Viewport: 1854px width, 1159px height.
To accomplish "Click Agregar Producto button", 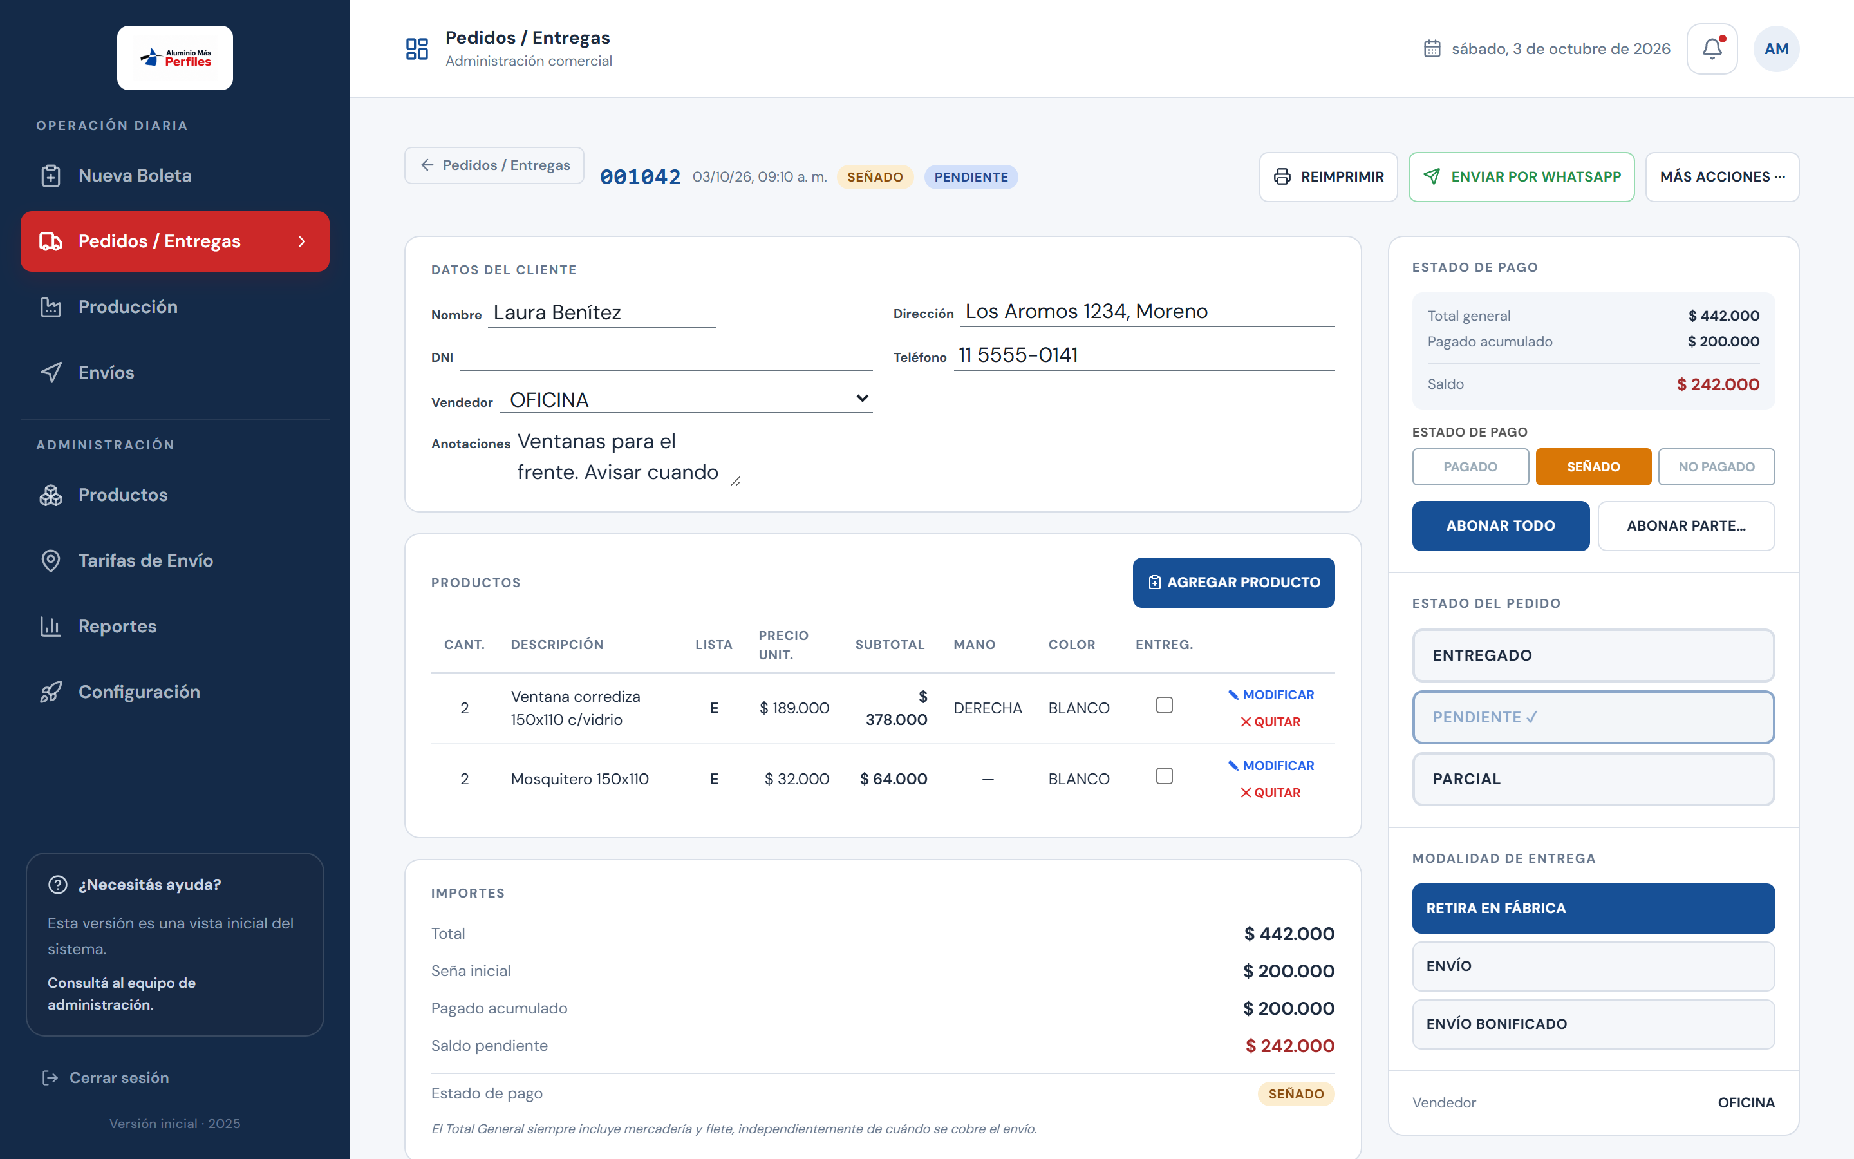I will pyautogui.click(x=1233, y=583).
